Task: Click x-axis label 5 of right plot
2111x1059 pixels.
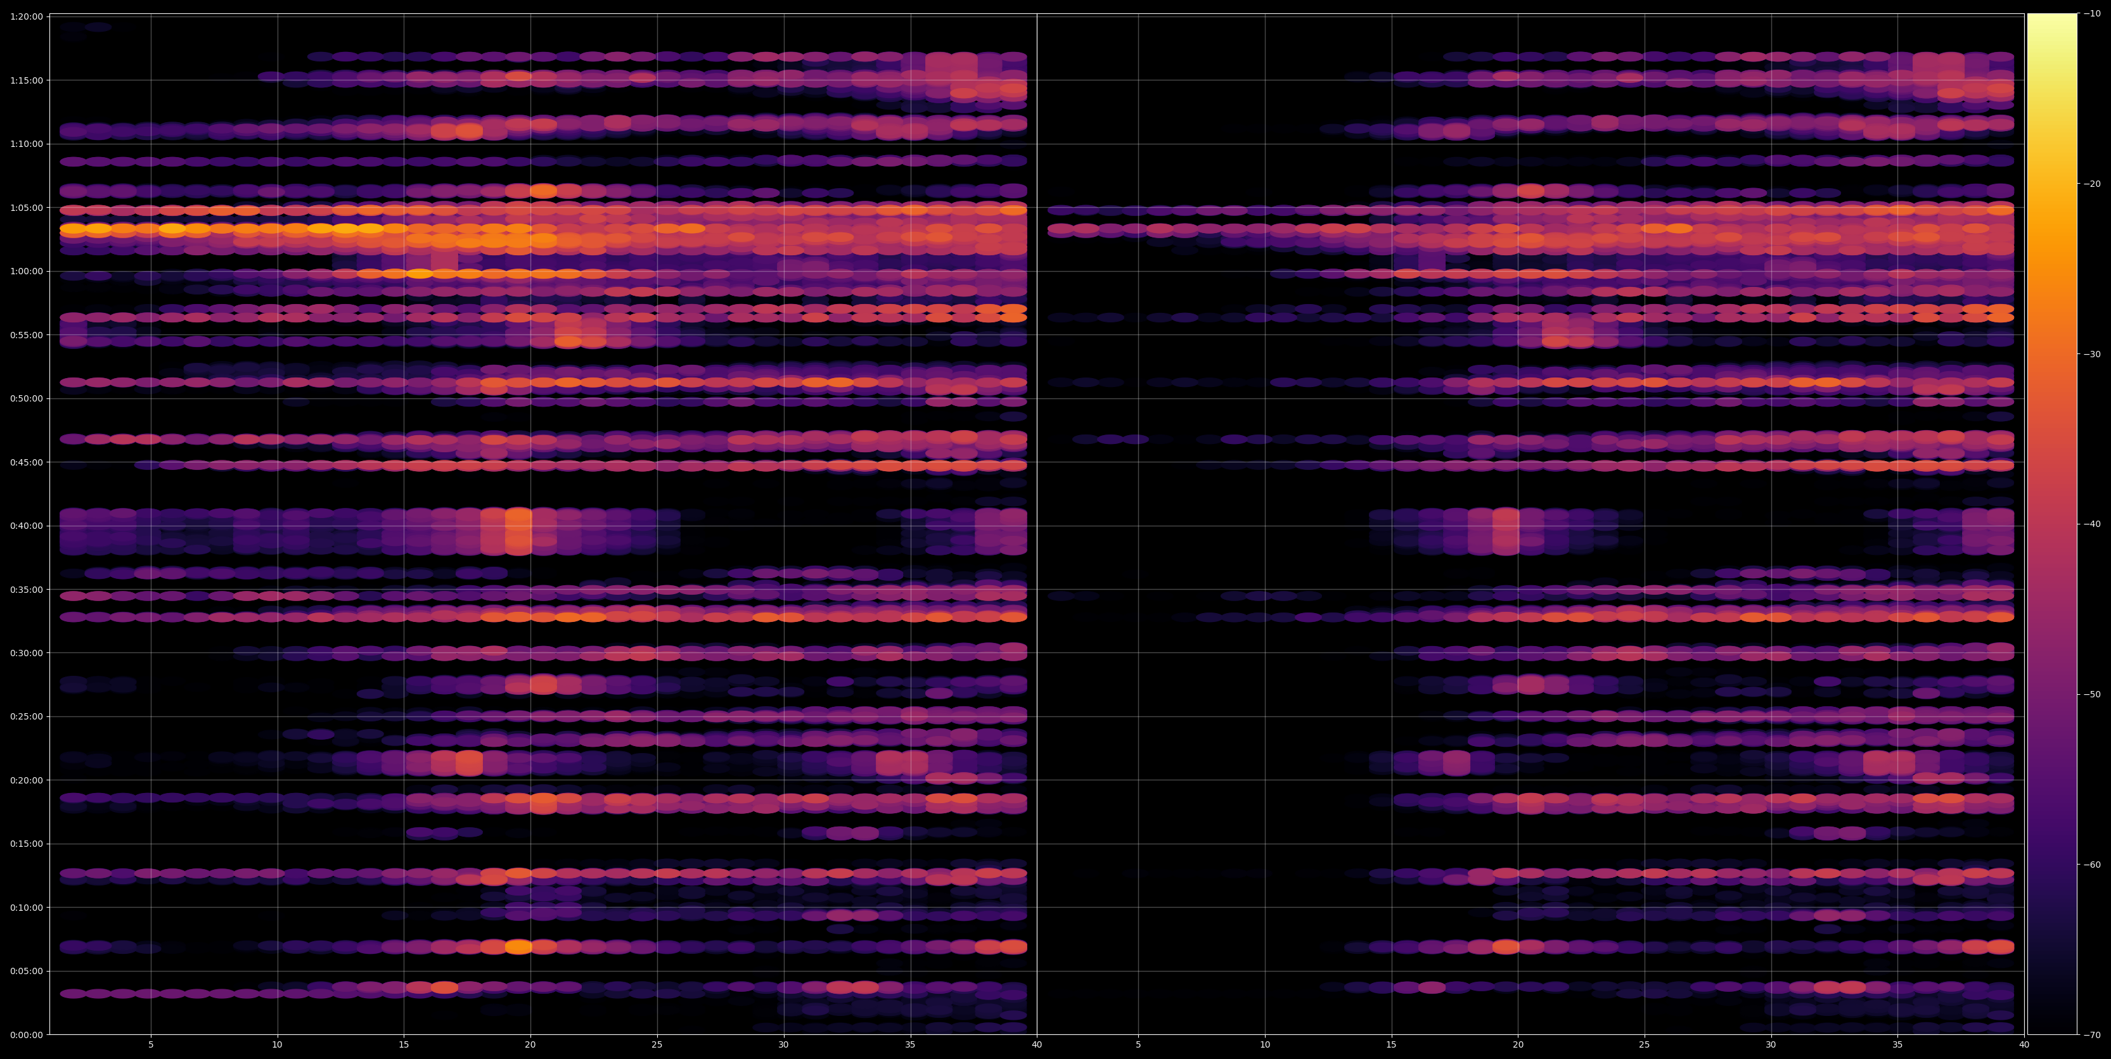Action: pos(1138,1045)
